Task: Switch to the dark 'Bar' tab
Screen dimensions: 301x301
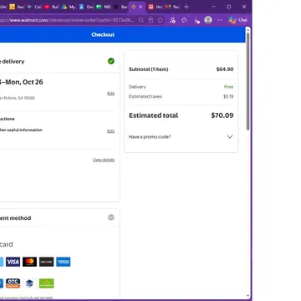Action: (120, 7)
